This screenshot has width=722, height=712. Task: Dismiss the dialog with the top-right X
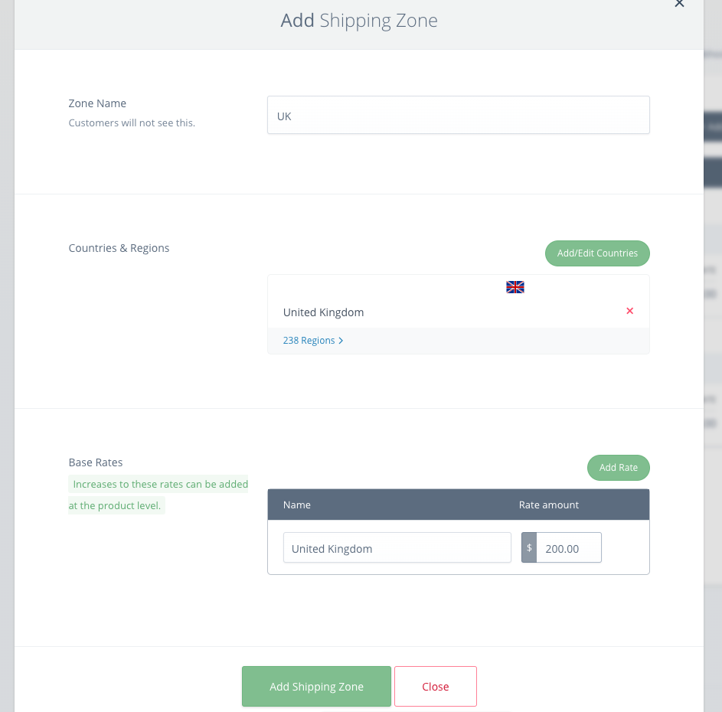point(679,5)
